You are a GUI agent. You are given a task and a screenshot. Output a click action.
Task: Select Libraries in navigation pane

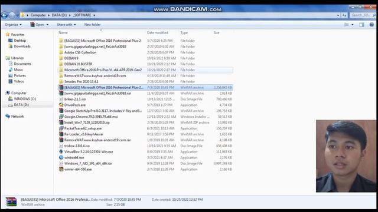(17, 58)
